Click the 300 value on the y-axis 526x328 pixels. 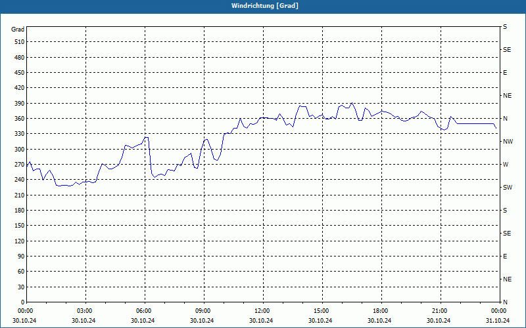pos(20,149)
